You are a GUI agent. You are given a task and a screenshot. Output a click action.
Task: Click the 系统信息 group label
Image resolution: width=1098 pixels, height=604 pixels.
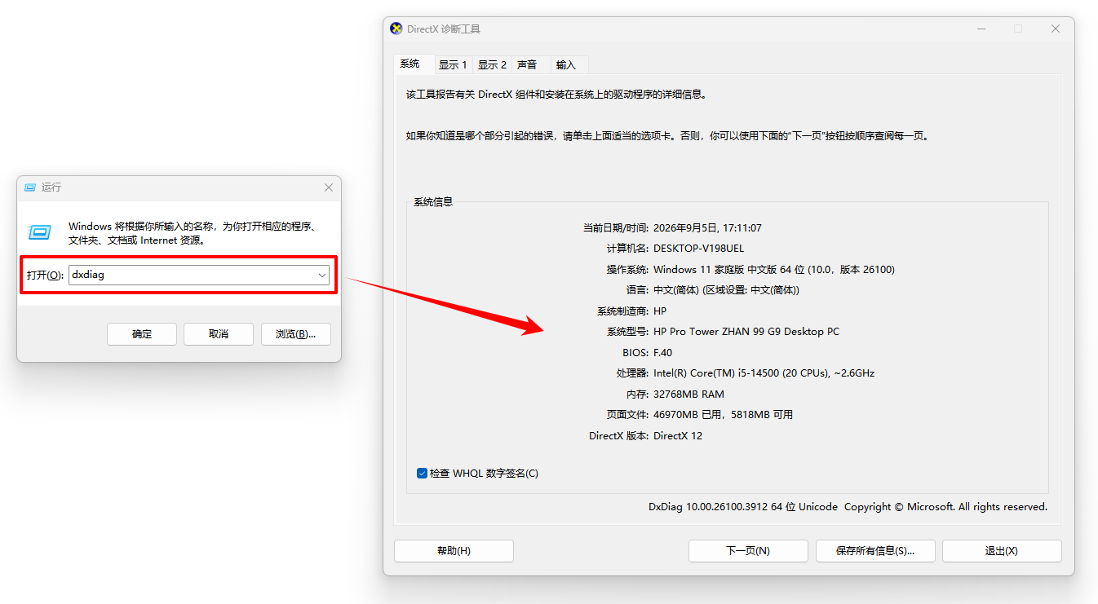[x=433, y=202]
